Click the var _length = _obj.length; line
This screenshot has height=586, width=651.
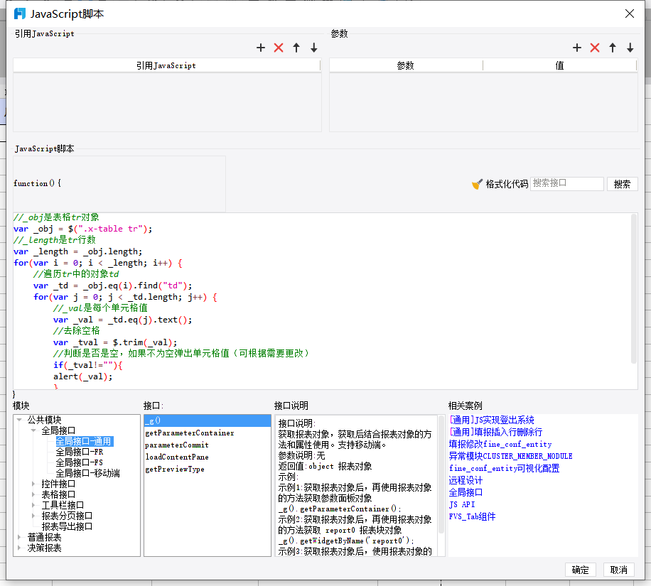(77, 251)
